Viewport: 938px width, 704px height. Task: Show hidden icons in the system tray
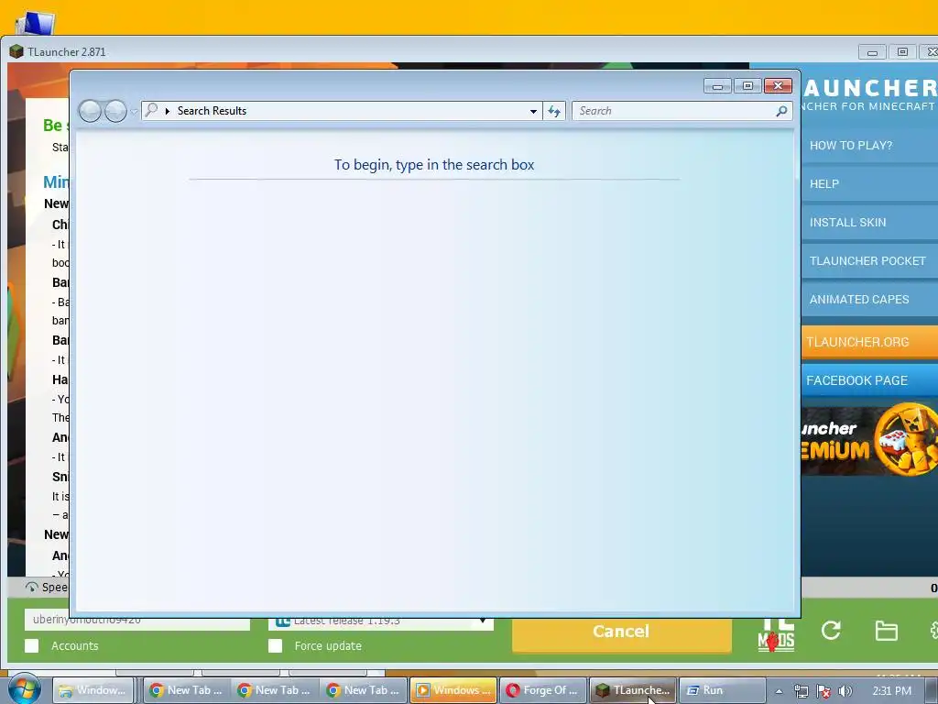pyautogui.click(x=779, y=691)
